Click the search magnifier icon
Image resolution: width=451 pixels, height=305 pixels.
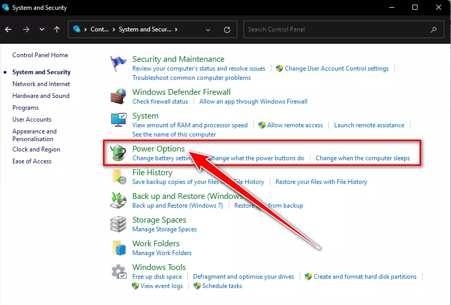click(x=433, y=29)
